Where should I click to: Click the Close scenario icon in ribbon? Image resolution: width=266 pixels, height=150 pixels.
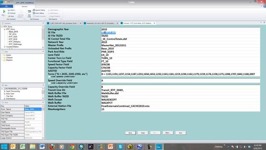9,16
